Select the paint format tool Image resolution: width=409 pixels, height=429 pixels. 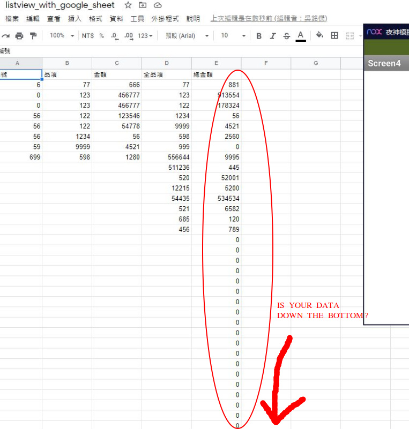[x=33, y=36]
